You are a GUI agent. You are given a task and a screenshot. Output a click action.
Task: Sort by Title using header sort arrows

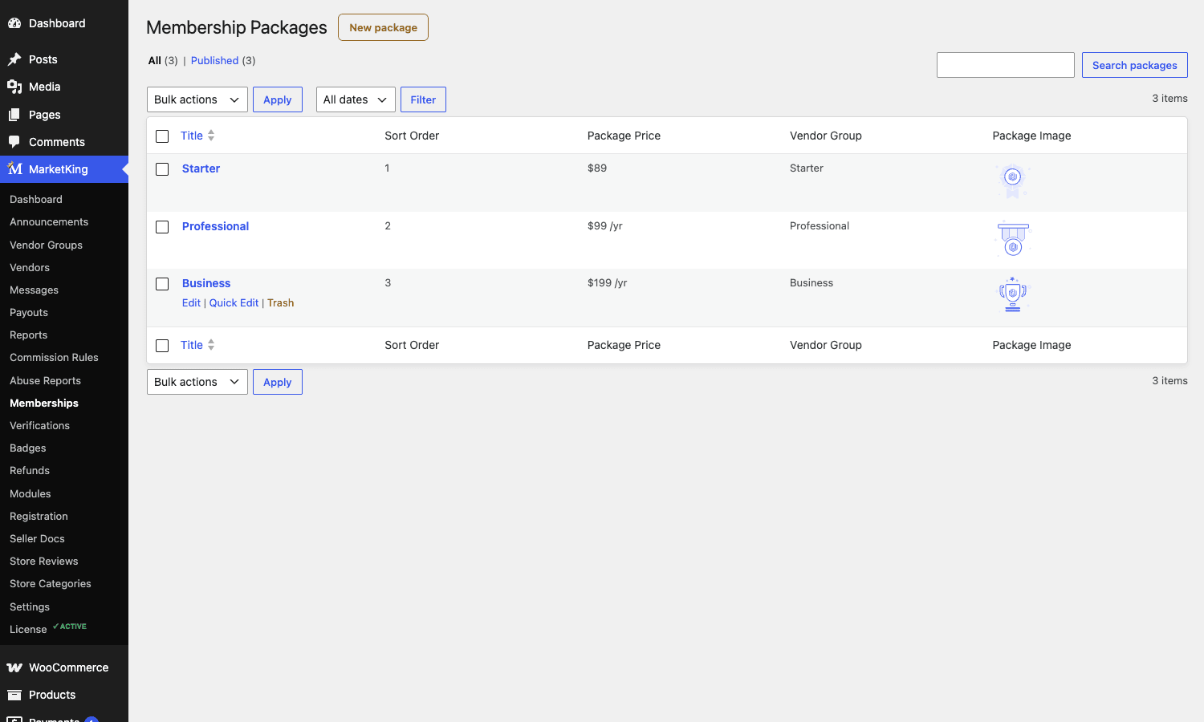point(211,136)
